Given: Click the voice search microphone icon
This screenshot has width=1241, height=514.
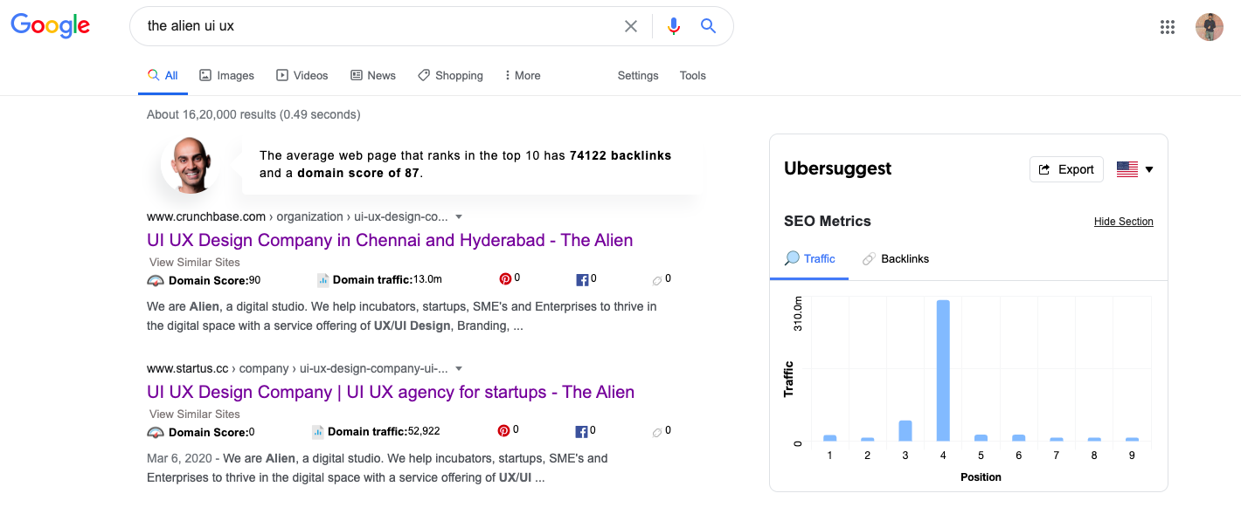Looking at the screenshot, I should [x=673, y=25].
